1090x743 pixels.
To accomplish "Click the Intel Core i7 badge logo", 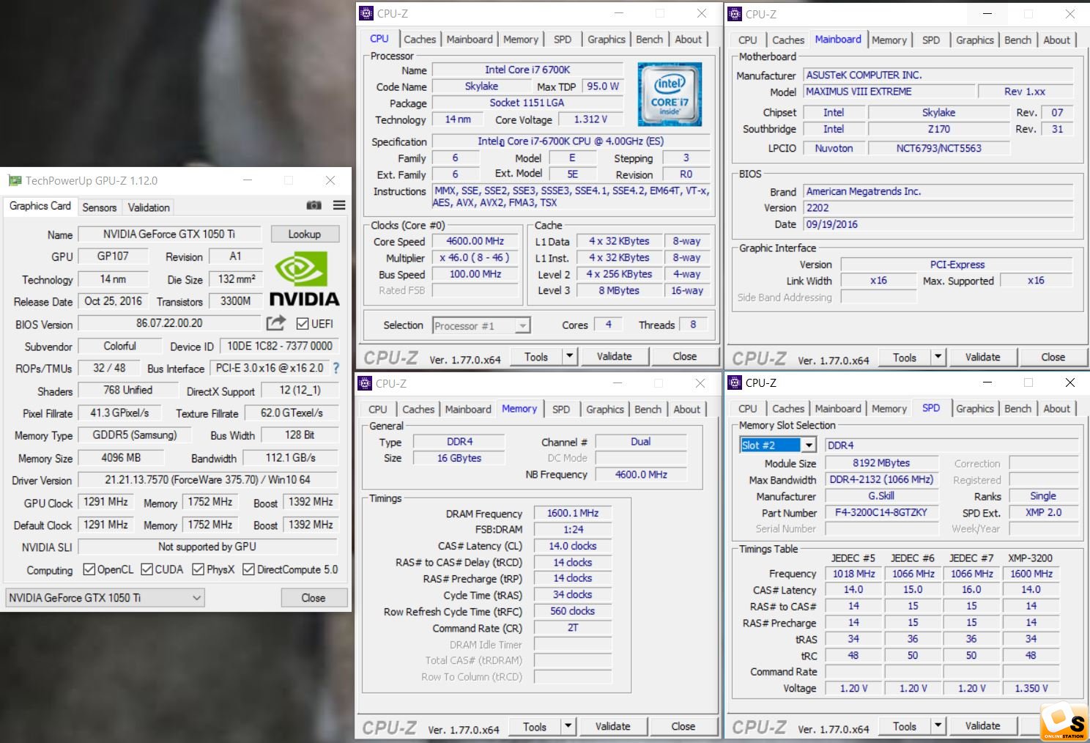I will [x=670, y=94].
